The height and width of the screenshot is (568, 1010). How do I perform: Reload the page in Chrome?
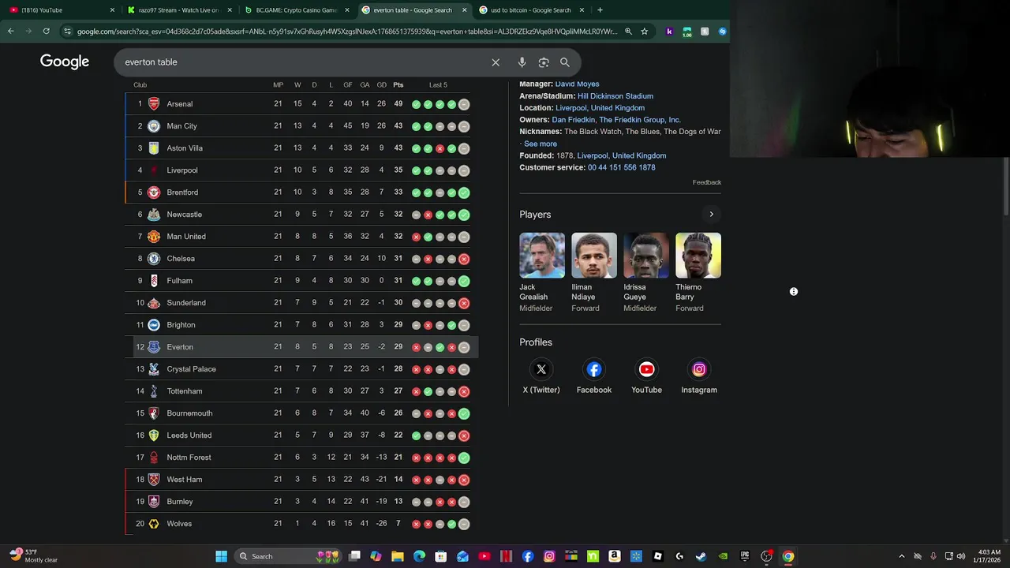(47, 31)
